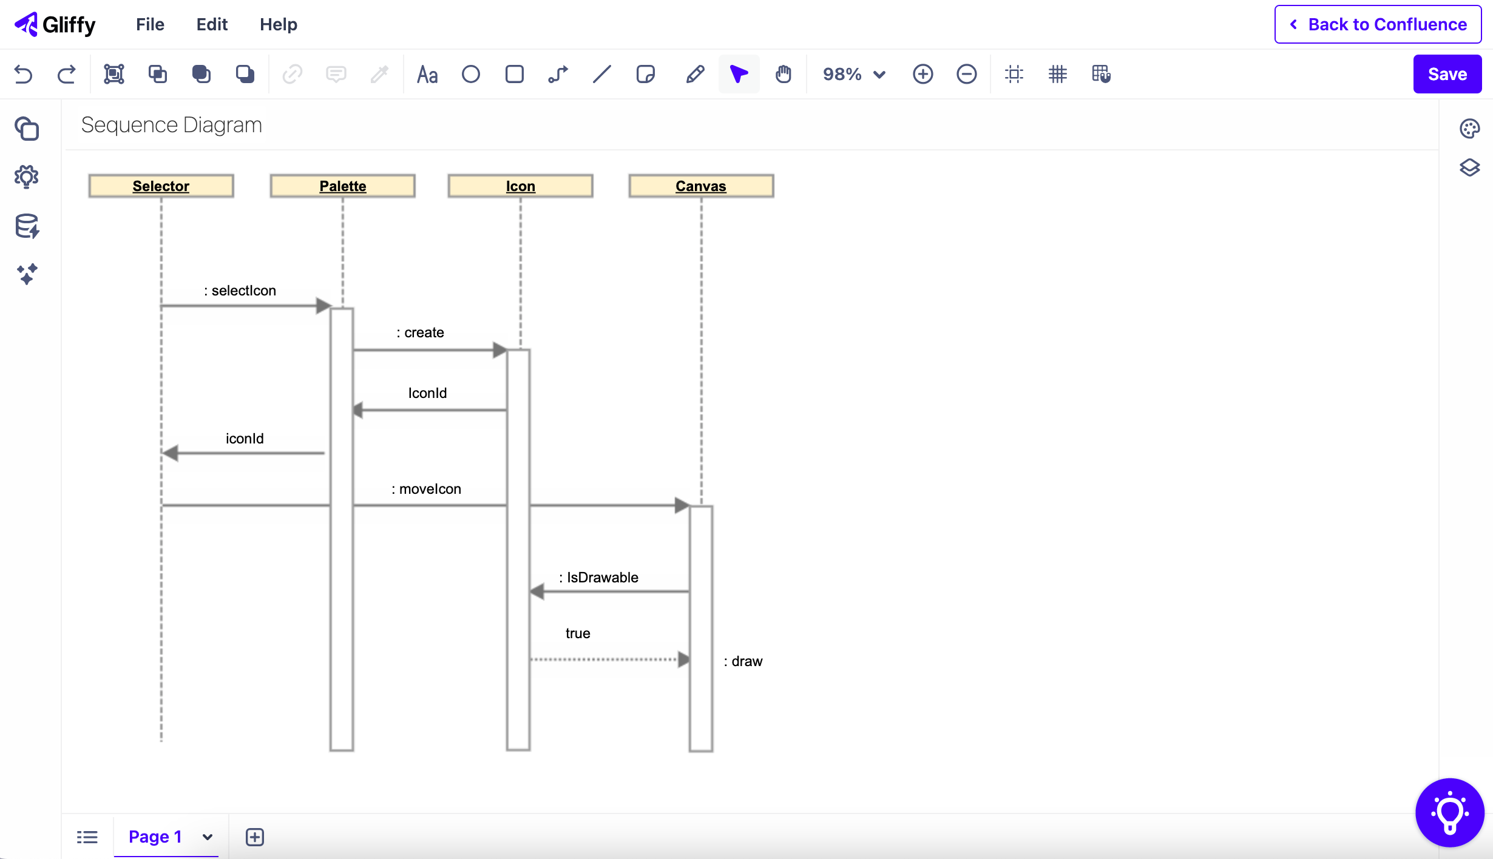This screenshot has height=859, width=1493.
Task: Toggle drawing guides
Action: pyautogui.click(x=1014, y=74)
